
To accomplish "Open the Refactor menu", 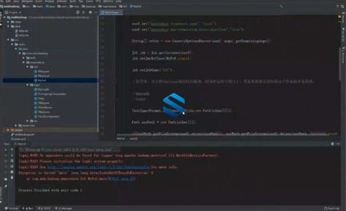I will point(62,1).
